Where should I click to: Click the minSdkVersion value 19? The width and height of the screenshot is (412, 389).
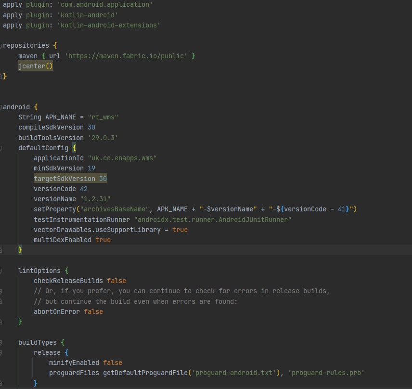click(91, 168)
